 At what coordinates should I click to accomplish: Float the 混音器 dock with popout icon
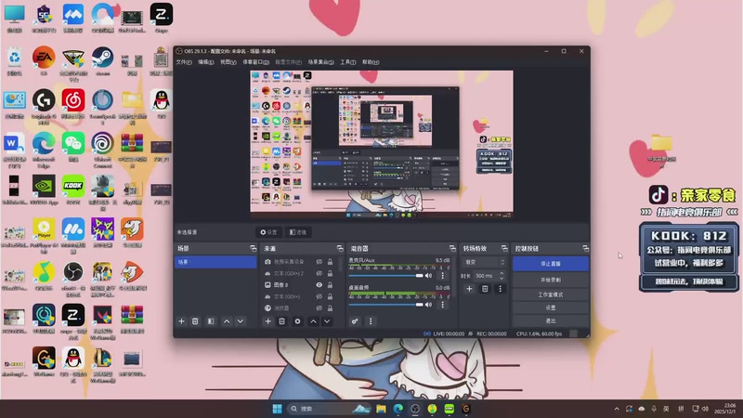452,248
